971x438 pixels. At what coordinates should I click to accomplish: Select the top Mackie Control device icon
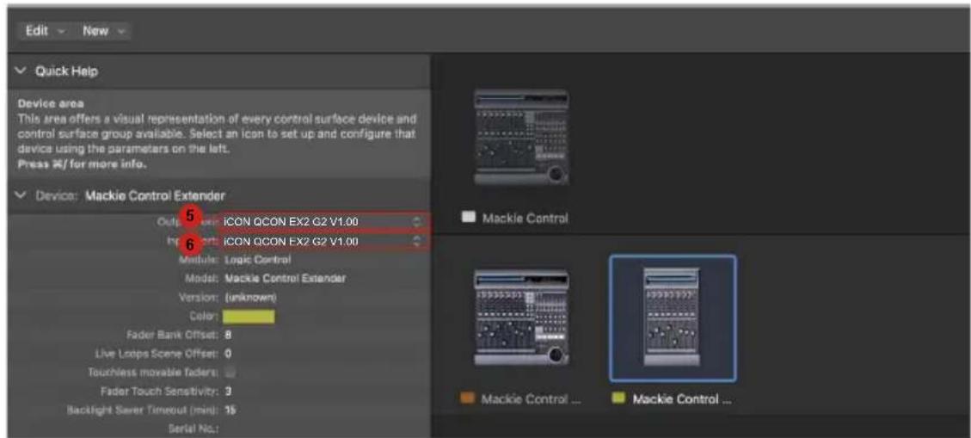coord(521,138)
